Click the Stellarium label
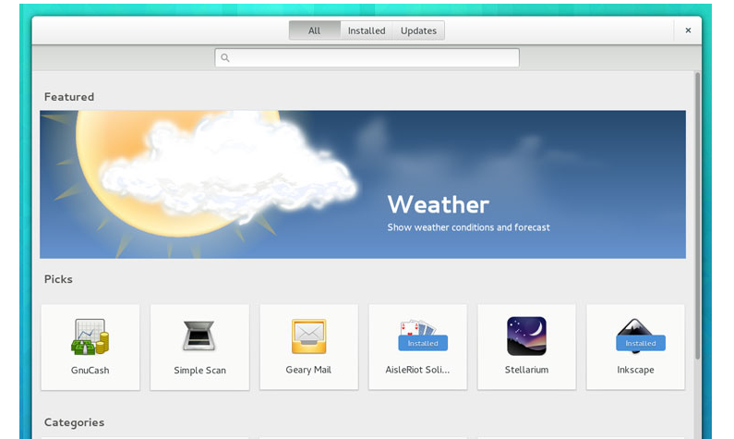This screenshot has height=439, width=734. [x=526, y=370]
